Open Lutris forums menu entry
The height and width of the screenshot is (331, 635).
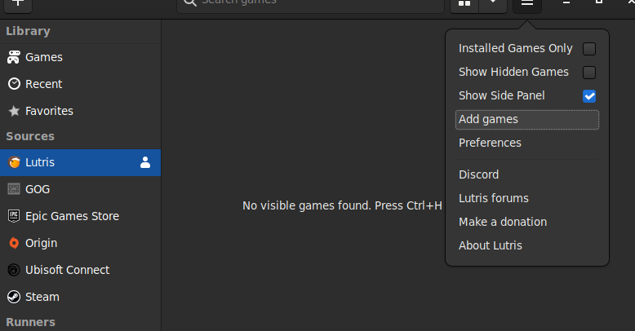[527, 198]
